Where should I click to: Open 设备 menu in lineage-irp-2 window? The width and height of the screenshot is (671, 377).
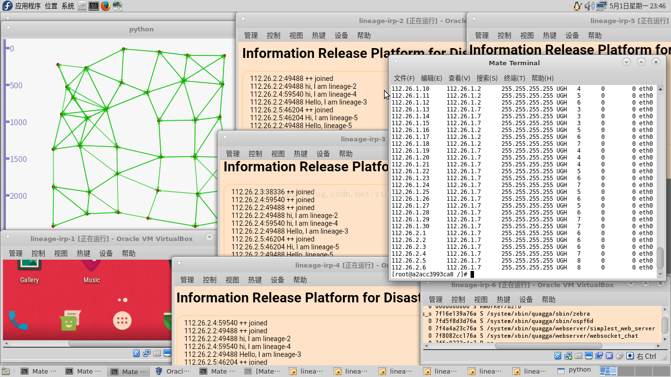point(341,35)
